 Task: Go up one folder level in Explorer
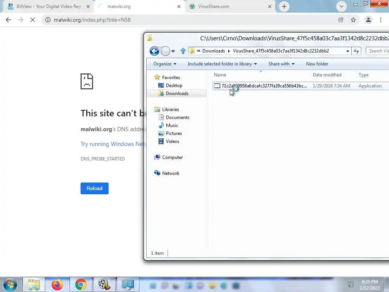coord(183,51)
